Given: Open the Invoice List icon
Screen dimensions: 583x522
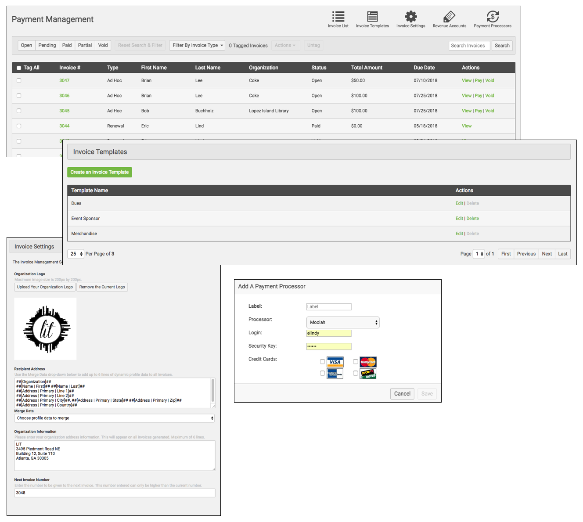Looking at the screenshot, I should point(338,17).
